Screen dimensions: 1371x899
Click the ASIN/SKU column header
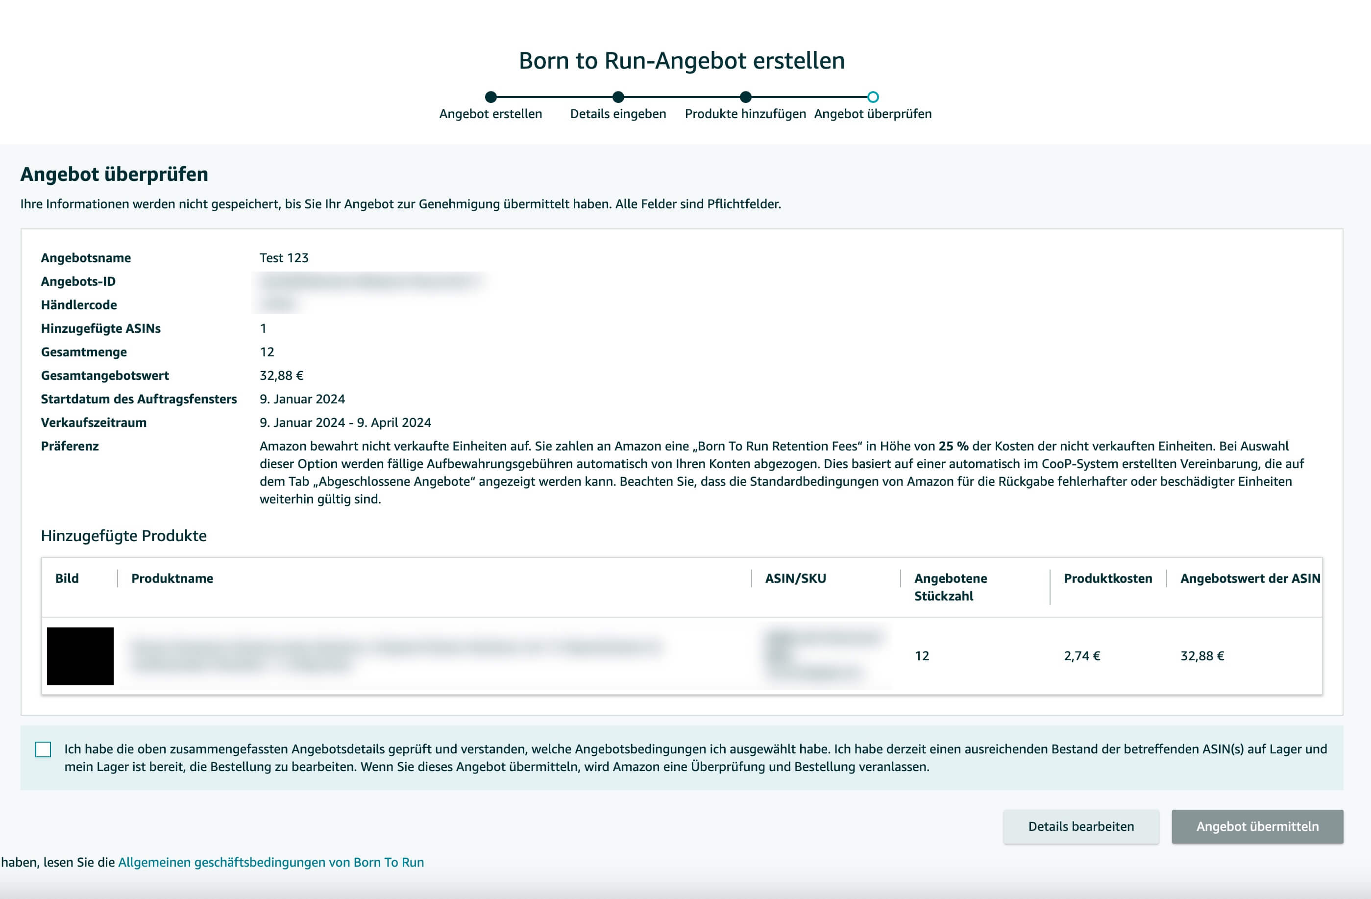point(795,578)
